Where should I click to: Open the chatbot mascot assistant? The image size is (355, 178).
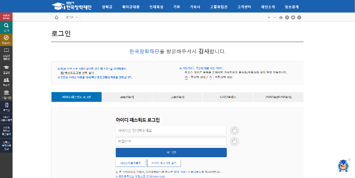click(x=343, y=166)
